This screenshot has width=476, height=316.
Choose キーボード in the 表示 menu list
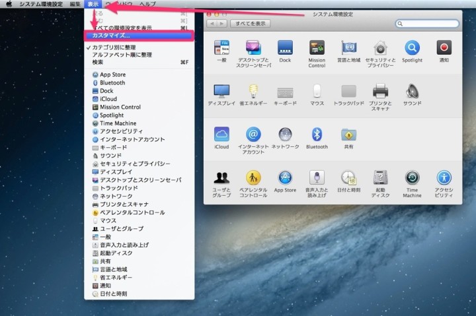point(139,148)
